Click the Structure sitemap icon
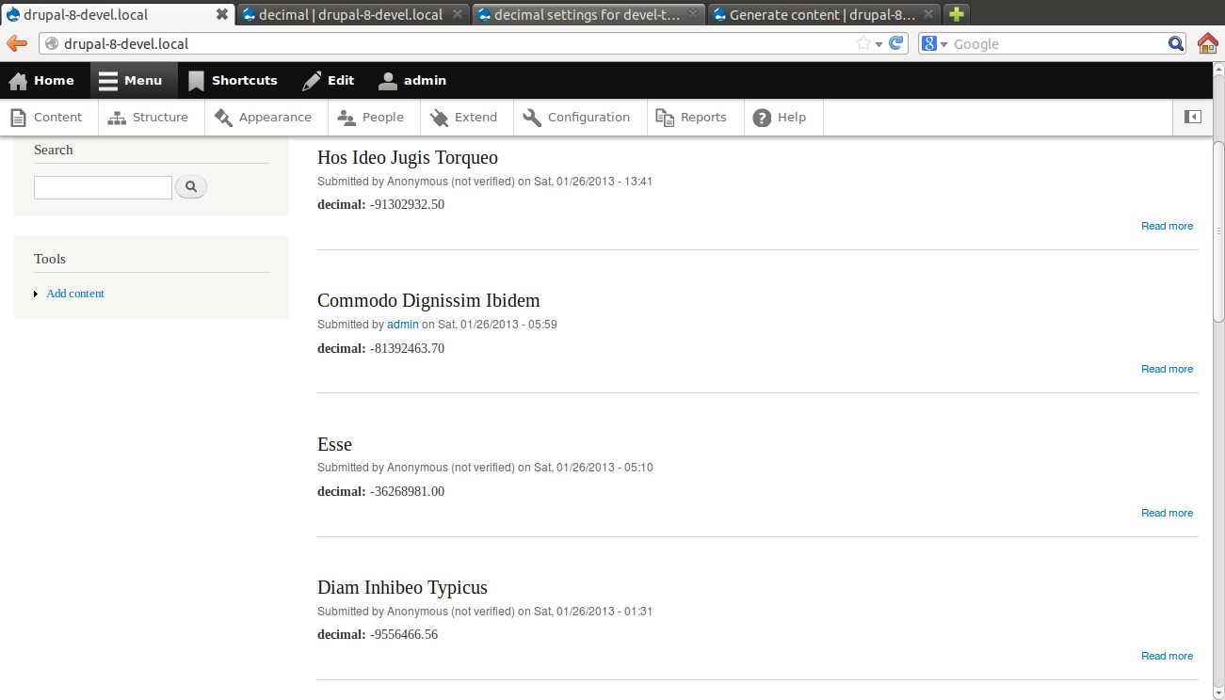The width and height of the screenshot is (1225, 700). coord(119,117)
